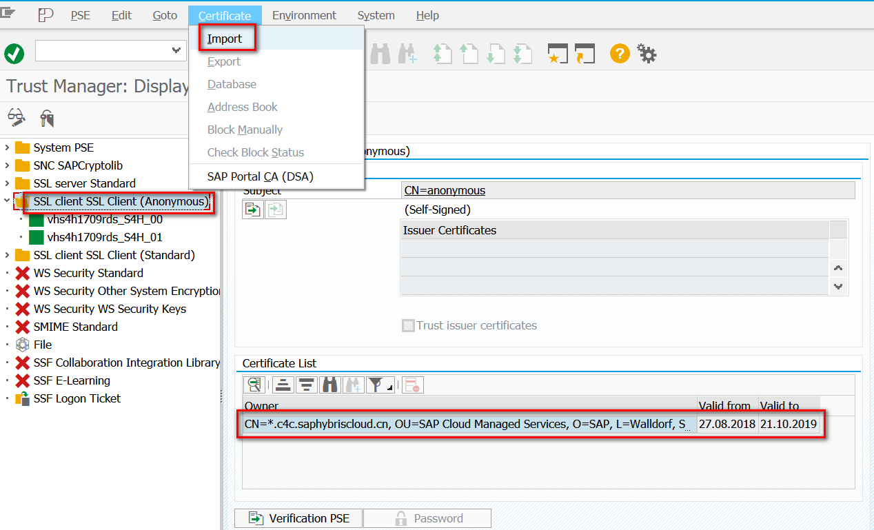
Task: Click the P-shaped icon left of PSE menu
Action: point(45,15)
